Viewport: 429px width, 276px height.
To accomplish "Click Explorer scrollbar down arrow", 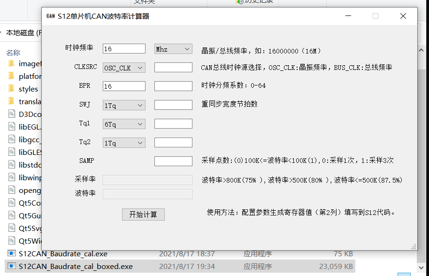I will [421, 268].
